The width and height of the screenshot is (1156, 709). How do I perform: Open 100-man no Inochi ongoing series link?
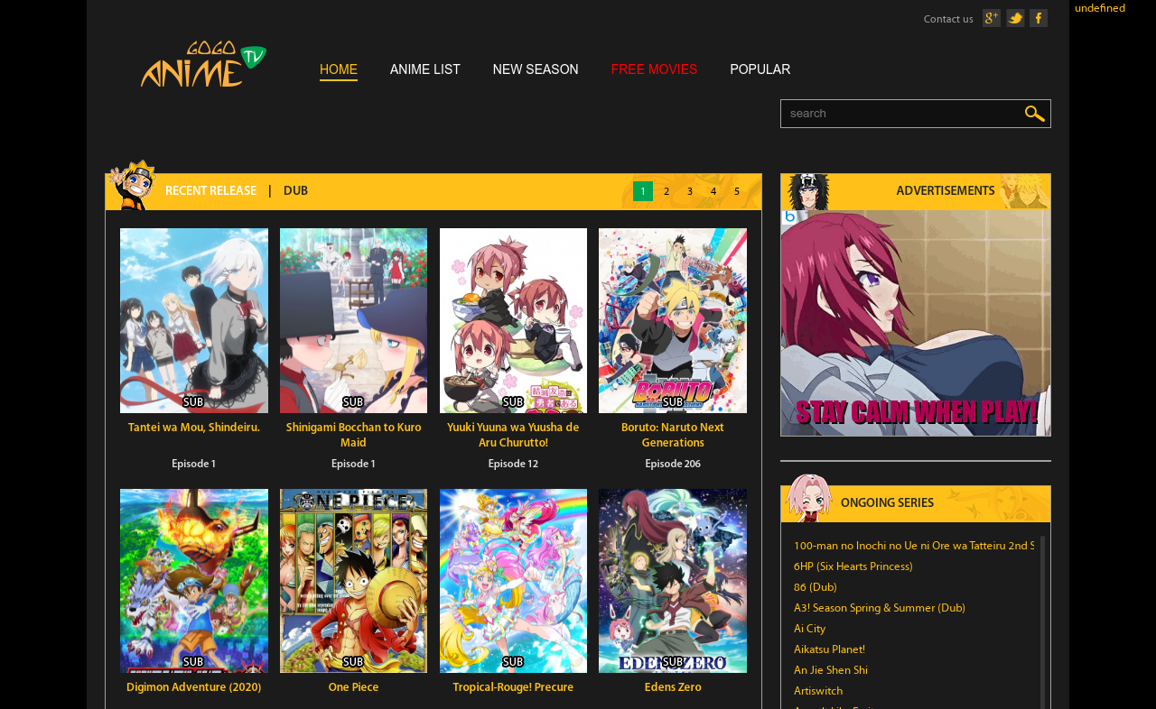(914, 546)
